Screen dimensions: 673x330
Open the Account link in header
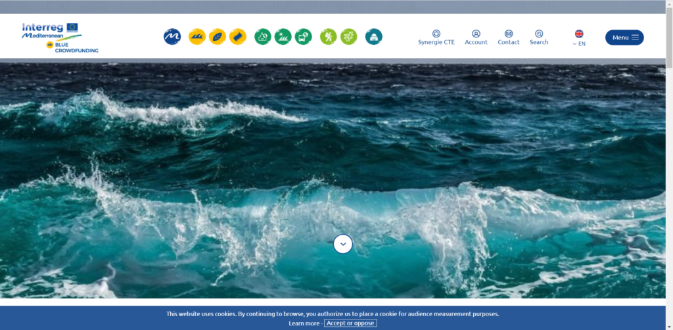(x=476, y=37)
